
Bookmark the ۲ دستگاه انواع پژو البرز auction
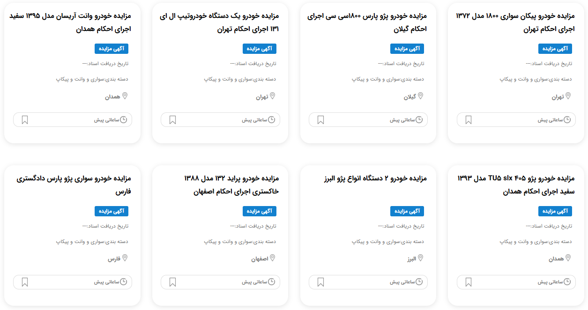coord(320,282)
